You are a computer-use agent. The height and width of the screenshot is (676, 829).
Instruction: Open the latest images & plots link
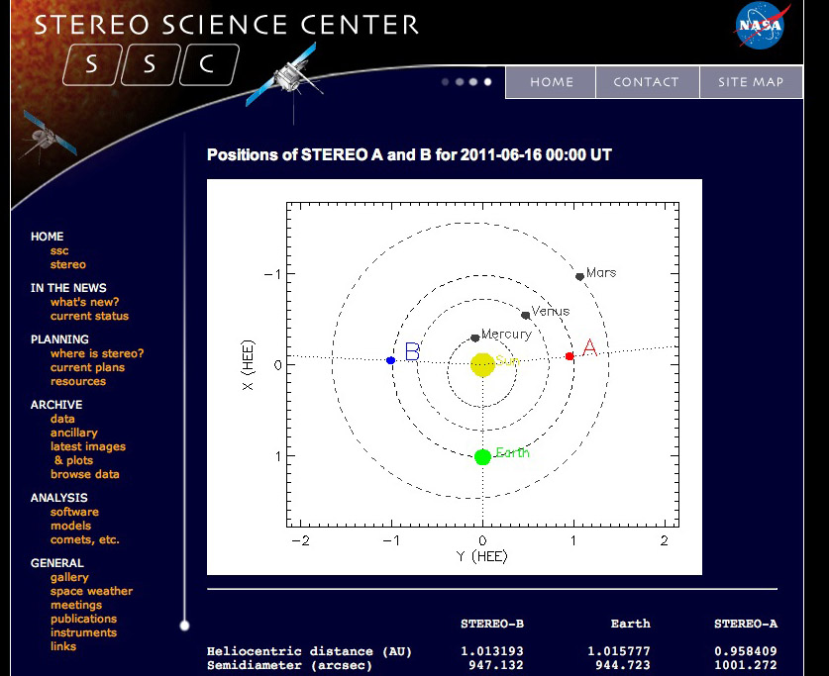coord(88,453)
